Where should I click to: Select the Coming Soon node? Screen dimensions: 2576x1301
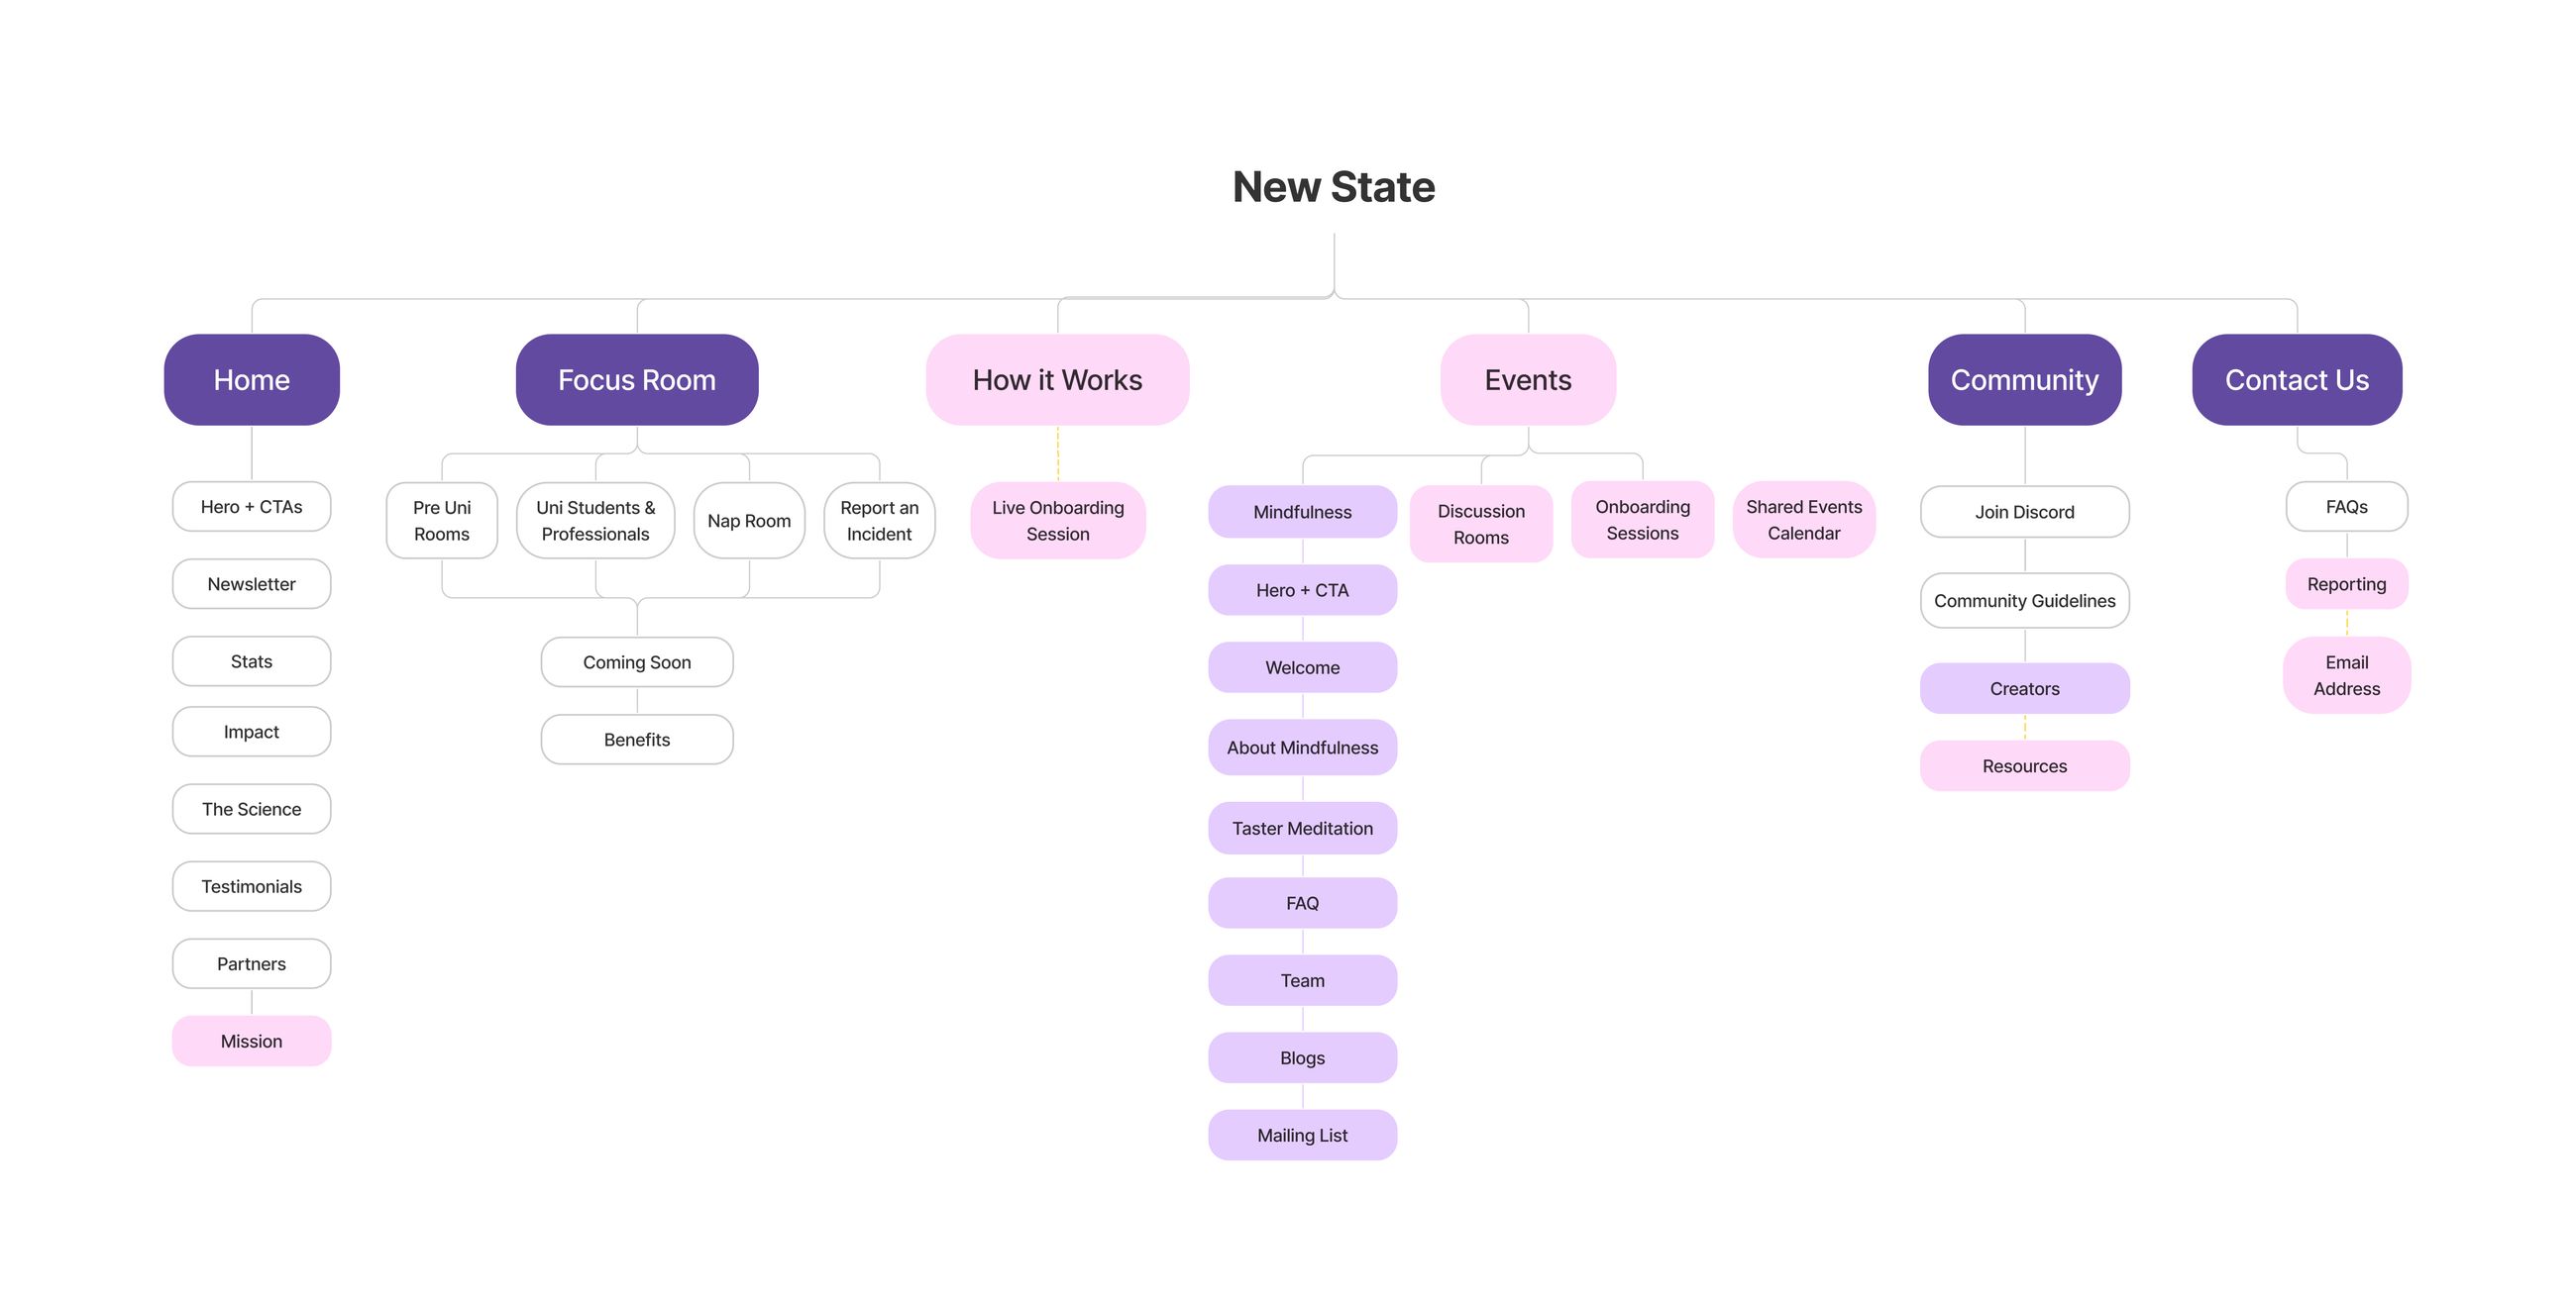click(x=636, y=661)
